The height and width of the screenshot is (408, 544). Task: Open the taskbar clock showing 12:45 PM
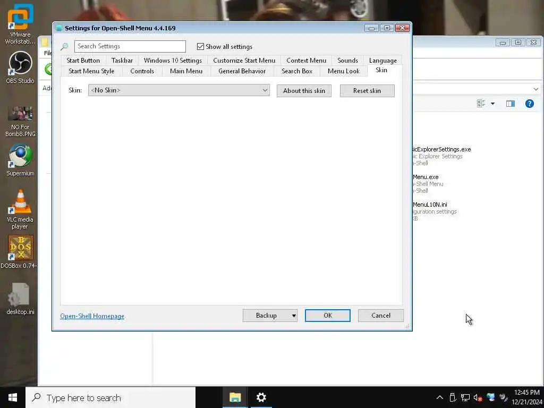[526, 397]
